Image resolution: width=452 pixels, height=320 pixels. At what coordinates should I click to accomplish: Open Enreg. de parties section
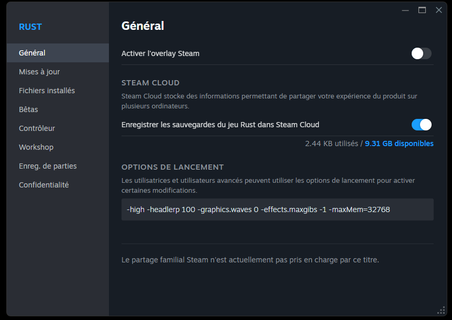point(48,166)
